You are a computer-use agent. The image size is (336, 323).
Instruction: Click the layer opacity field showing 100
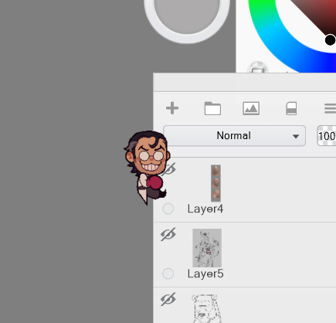pos(327,136)
